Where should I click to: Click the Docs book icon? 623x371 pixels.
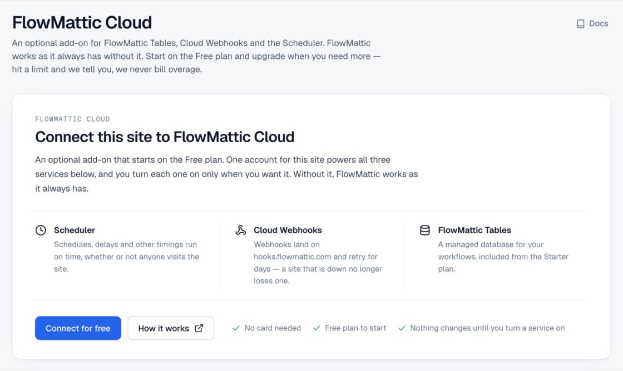(x=581, y=24)
